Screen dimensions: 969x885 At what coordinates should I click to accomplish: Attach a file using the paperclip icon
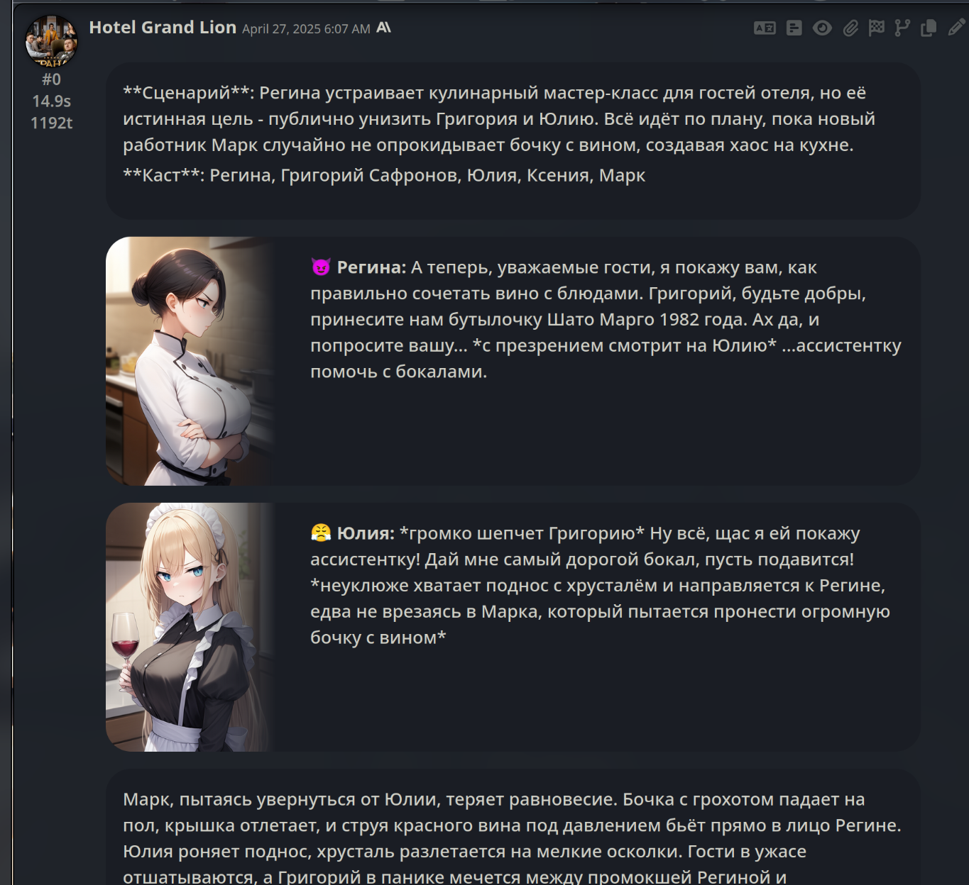[850, 28]
